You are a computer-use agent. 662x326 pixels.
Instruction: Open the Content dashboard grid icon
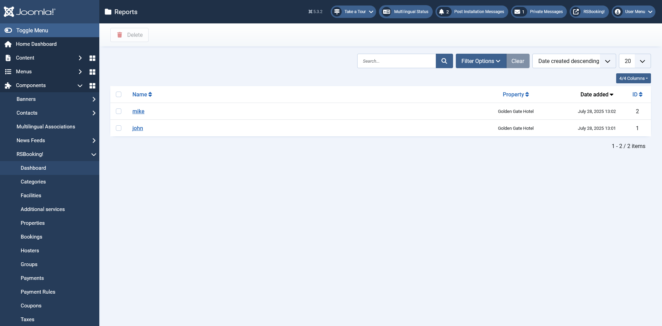point(92,58)
